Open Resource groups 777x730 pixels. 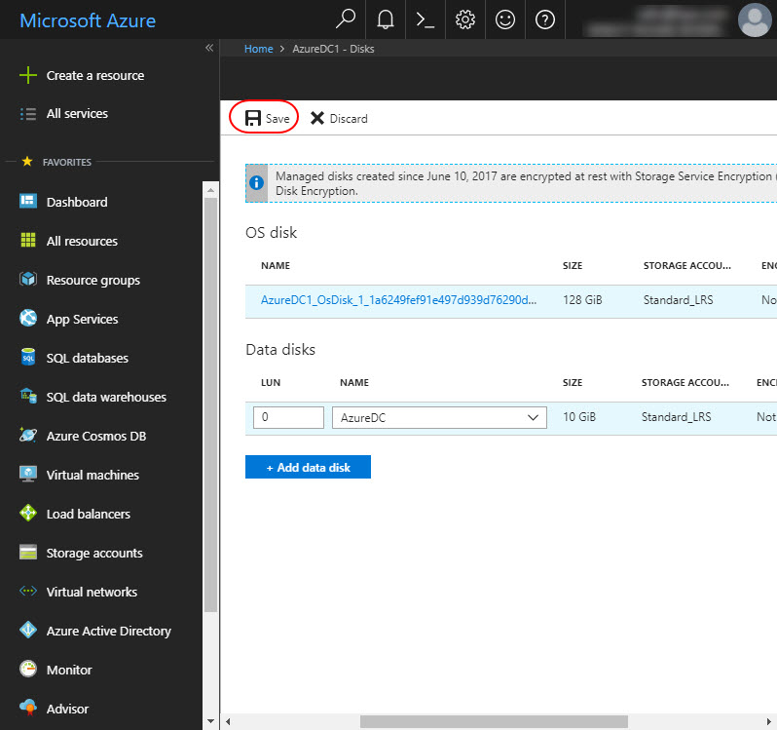coord(93,280)
